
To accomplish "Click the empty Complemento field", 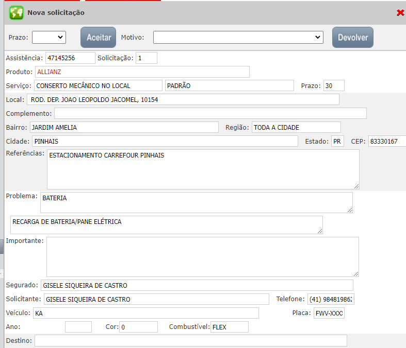I will click(210, 113).
